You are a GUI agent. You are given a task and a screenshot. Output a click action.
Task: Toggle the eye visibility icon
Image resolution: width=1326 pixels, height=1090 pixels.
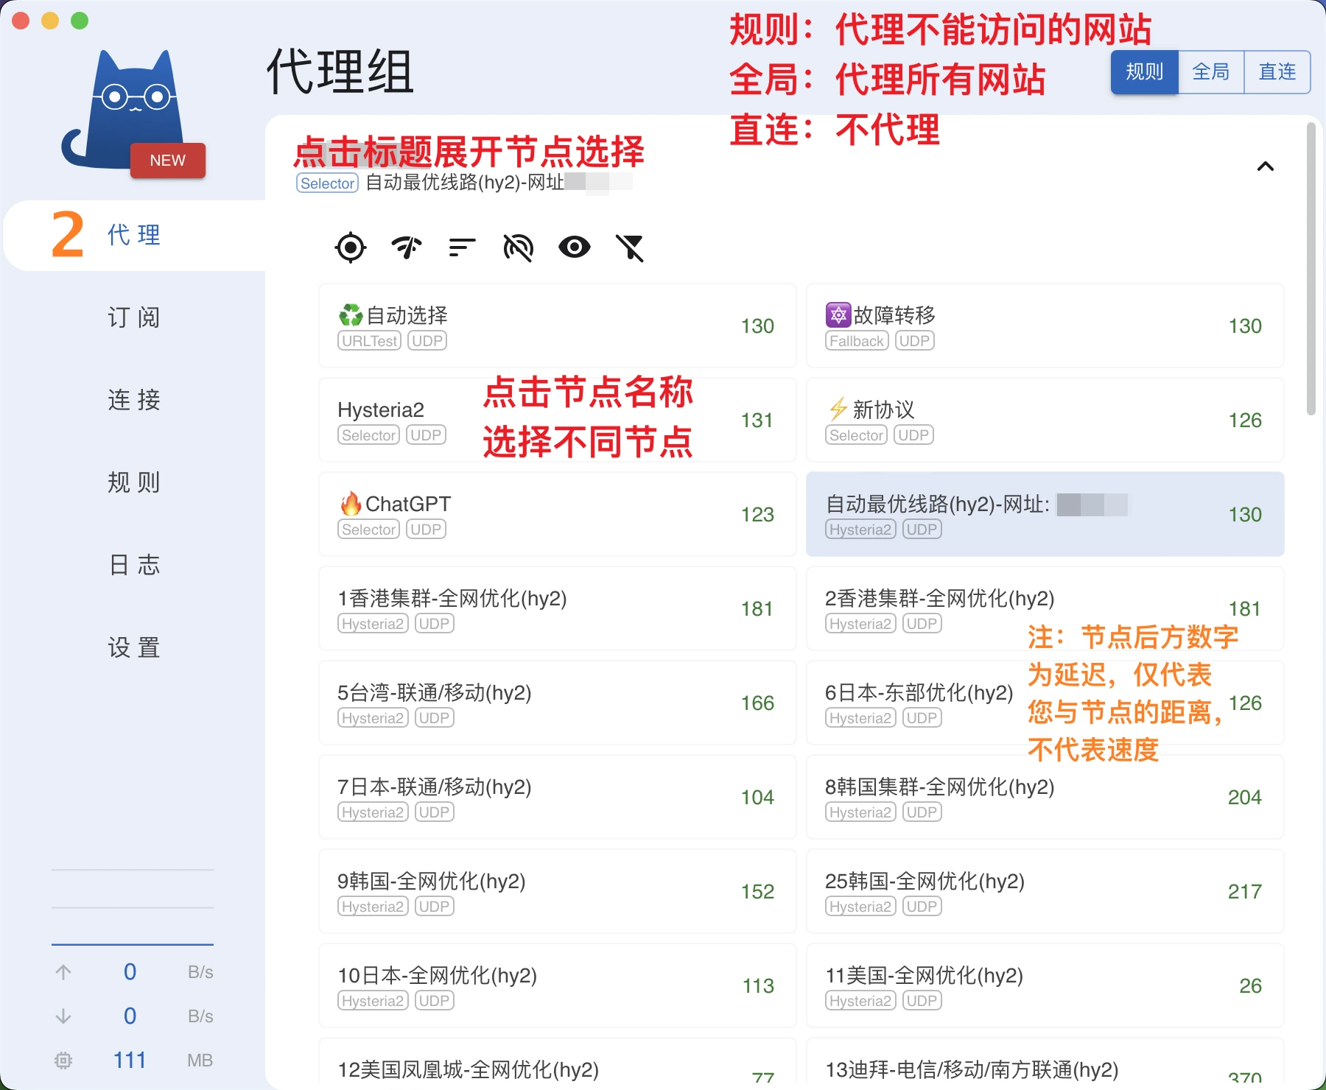pos(574,247)
